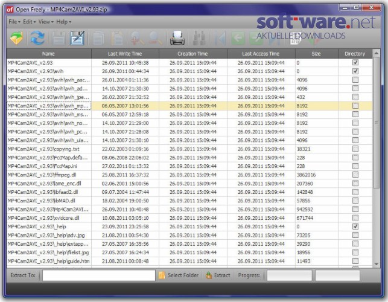Click the scrollbar down arrow

(376, 264)
